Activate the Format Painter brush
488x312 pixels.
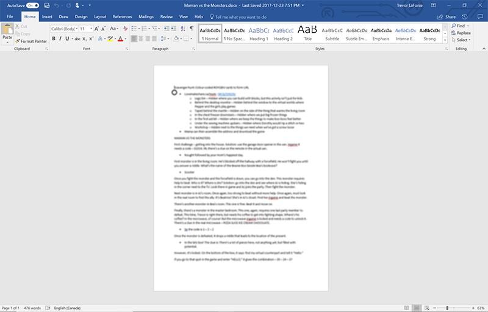tap(18, 41)
